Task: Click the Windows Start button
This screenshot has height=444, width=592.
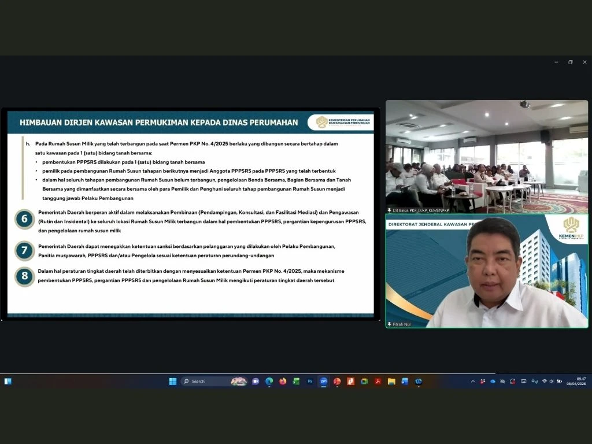Action: pyautogui.click(x=172, y=382)
